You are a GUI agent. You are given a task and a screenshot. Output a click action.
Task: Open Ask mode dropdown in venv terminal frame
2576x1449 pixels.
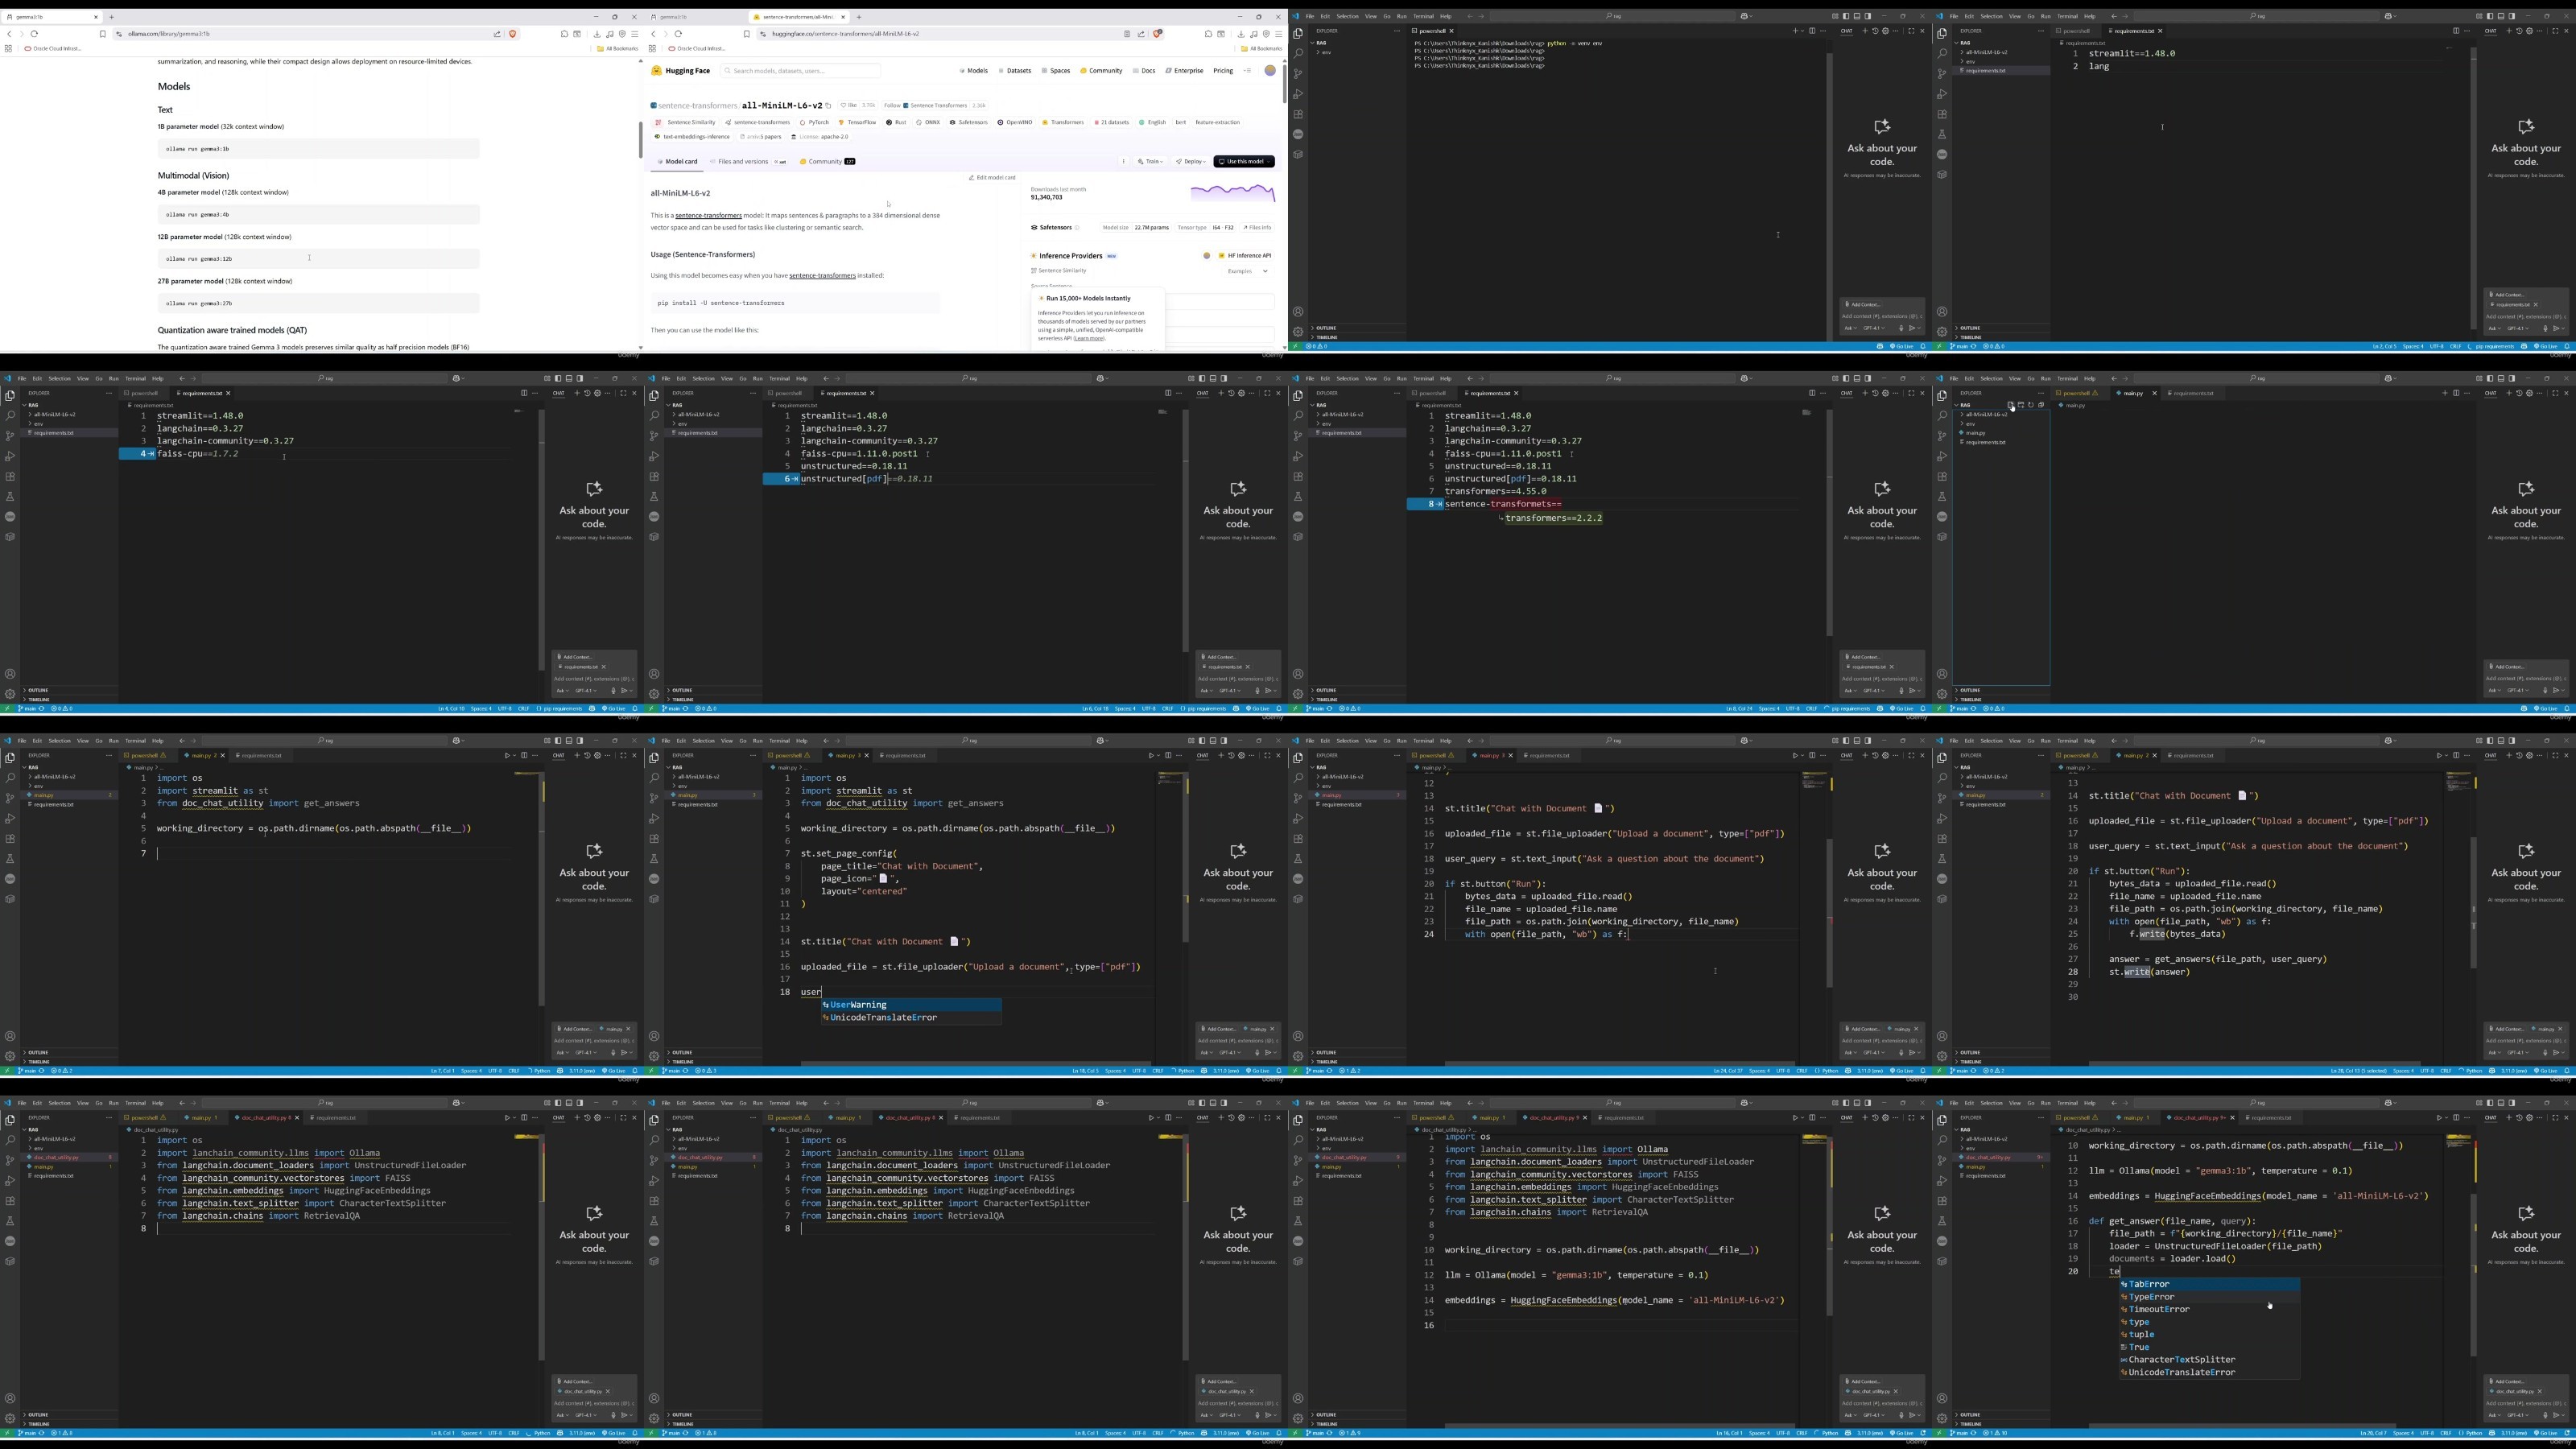pyautogui.click(x=1852, y=328)
